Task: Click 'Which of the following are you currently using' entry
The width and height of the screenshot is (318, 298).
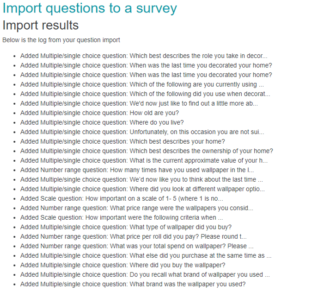Action: [142, 84]
